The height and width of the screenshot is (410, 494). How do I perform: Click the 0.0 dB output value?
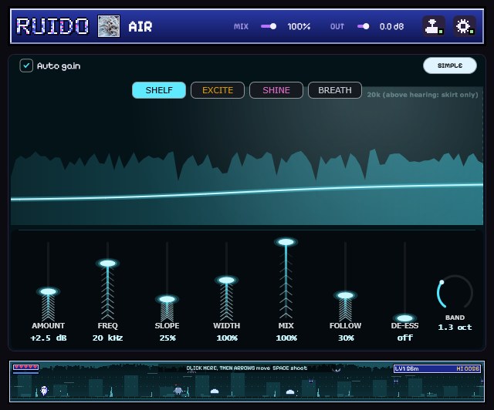(391, 26)
